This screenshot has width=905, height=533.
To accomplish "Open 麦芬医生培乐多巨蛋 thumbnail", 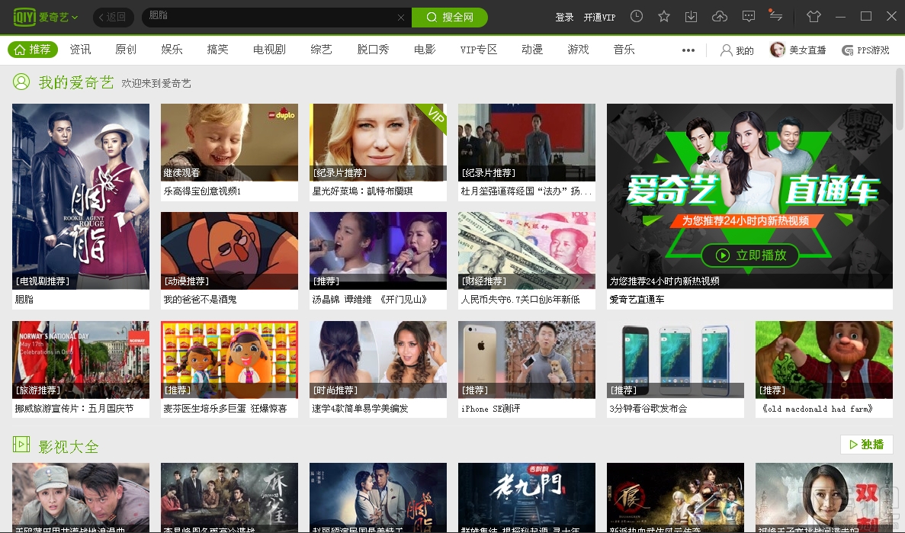I will (229, 360).
